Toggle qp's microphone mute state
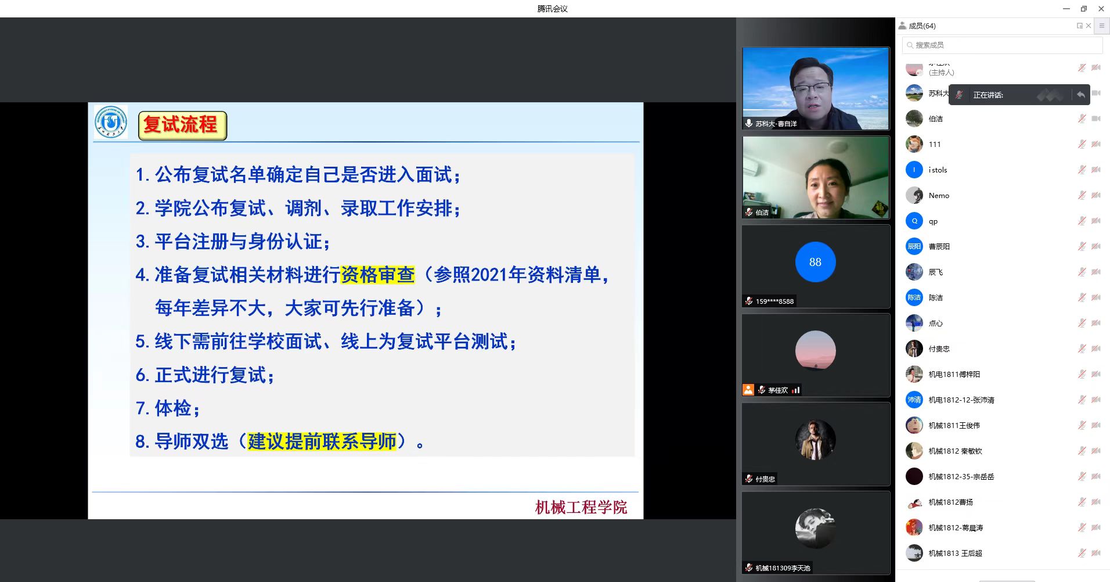Screen dimensions: 1110x582 pos(1082,221)
